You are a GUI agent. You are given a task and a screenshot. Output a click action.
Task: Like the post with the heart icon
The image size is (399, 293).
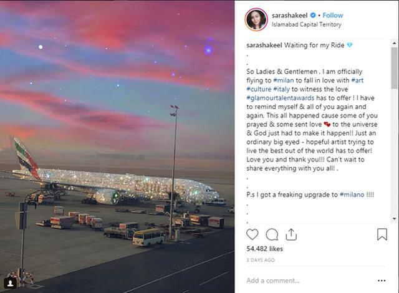pyautogui.click(x=252, y=234)
